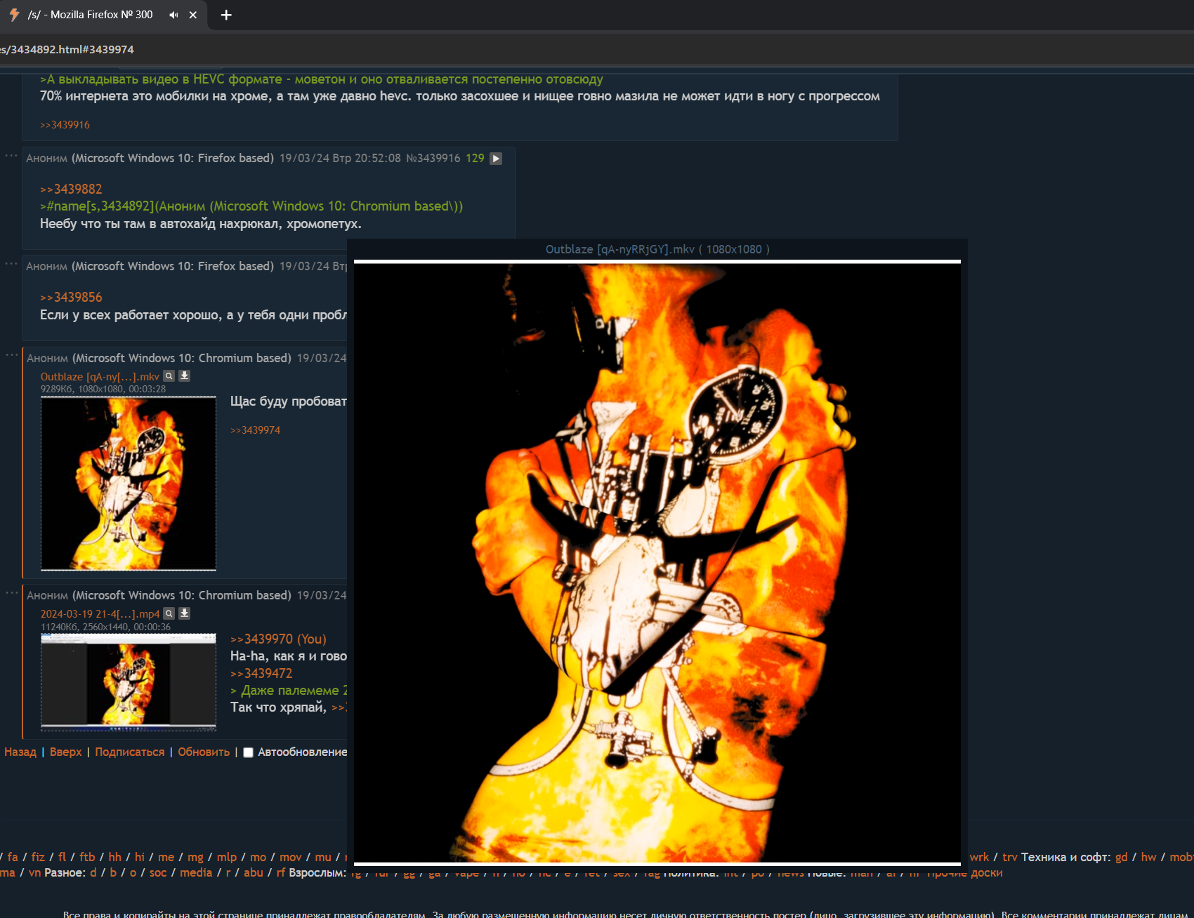This screenshot has height=918, width=1194.
Task: Search by image for the Outblaze mkv file
Action: point(169,376)
